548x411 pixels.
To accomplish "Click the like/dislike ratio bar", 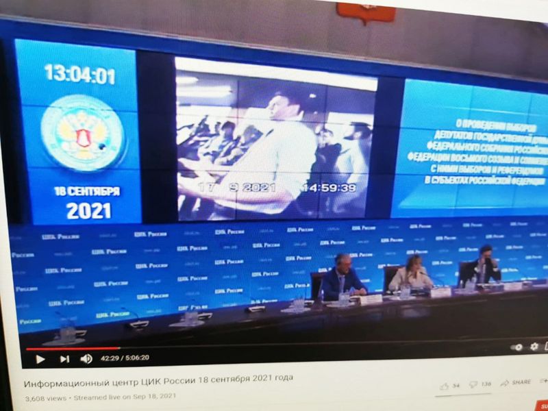I will 463,396.
